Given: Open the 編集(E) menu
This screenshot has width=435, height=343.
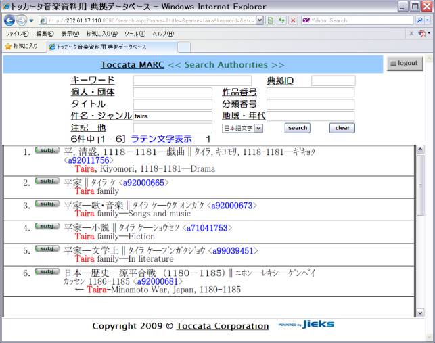Looking at the screenshot, I should click(45, 34).
